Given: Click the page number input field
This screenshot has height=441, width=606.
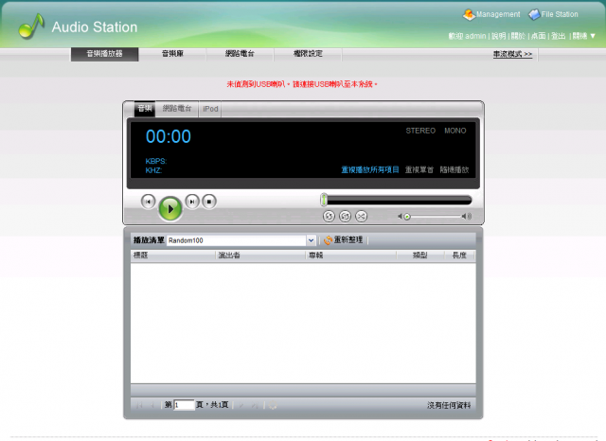Looking at the screenshot, I should (184, 405).
